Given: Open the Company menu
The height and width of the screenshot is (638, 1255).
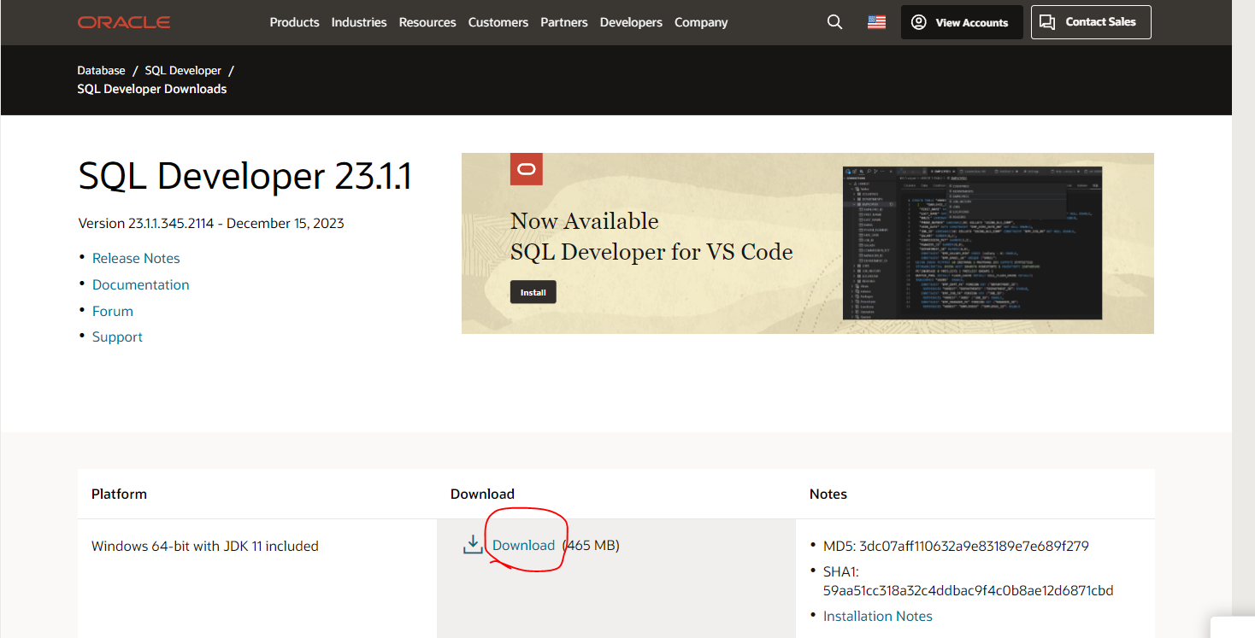Looking at the screenshot, I should (x=701, y=22).
